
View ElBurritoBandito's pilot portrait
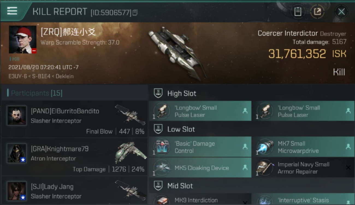coord(17,116)
